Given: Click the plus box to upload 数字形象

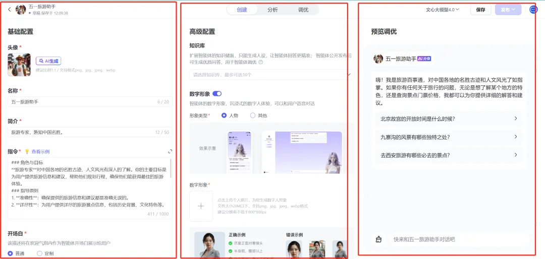Looking at the screenshot, I should pos(201,206).
